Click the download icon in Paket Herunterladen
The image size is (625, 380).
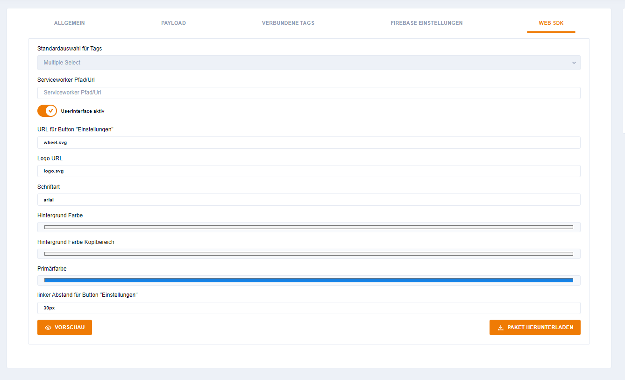501,328
